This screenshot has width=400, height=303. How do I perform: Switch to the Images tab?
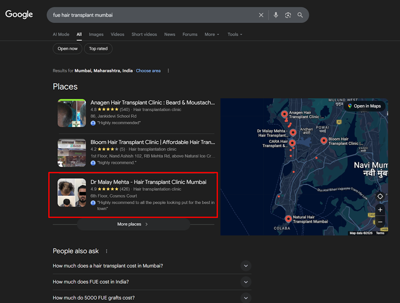pyautogui.click(x=96, y=34)
